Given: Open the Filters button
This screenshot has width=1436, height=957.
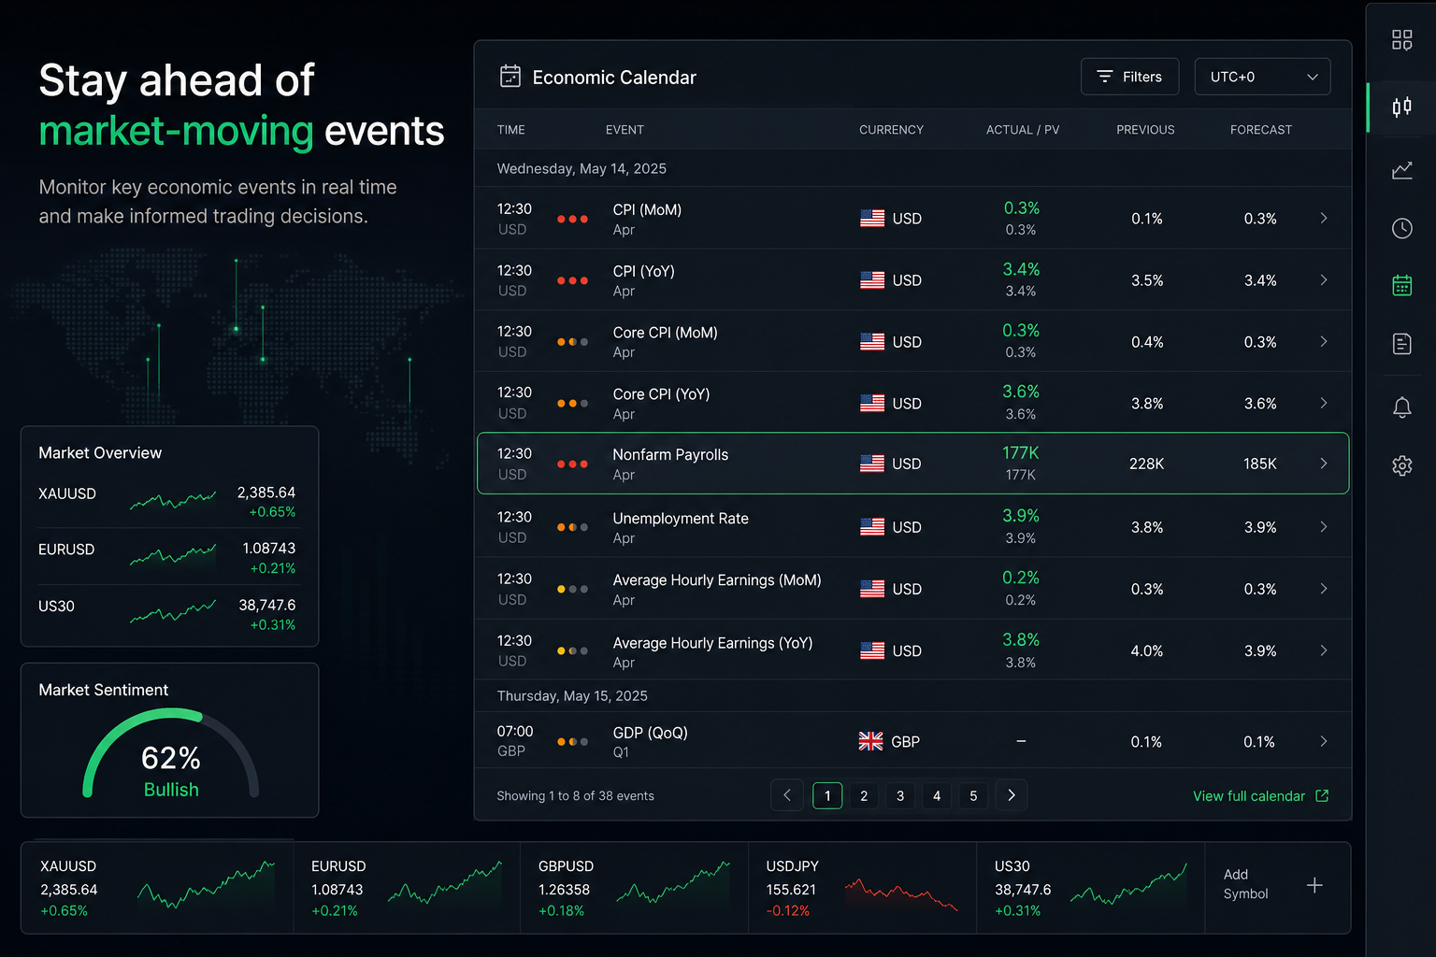Looking at the screenshot, I should [x=1129, y=77].
